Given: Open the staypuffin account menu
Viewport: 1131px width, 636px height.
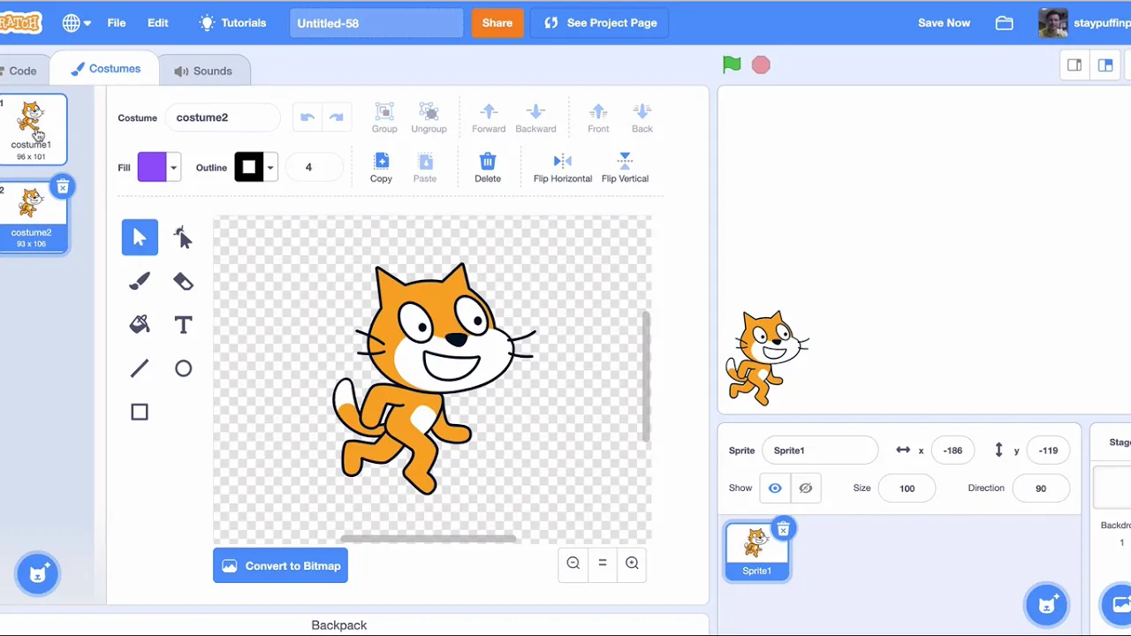Looking at the screenshot, I should (x=1085, y=23).
